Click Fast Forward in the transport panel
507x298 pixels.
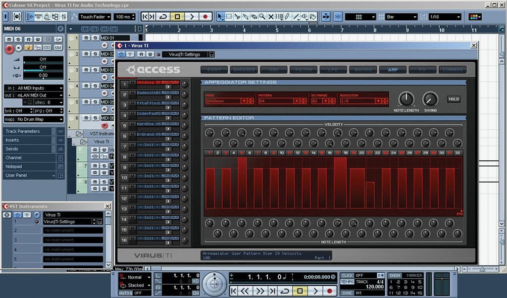[x=259, y=291]
